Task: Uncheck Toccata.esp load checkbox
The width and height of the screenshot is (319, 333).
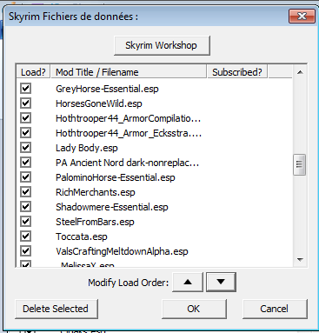Action: (x=25, y=236)
